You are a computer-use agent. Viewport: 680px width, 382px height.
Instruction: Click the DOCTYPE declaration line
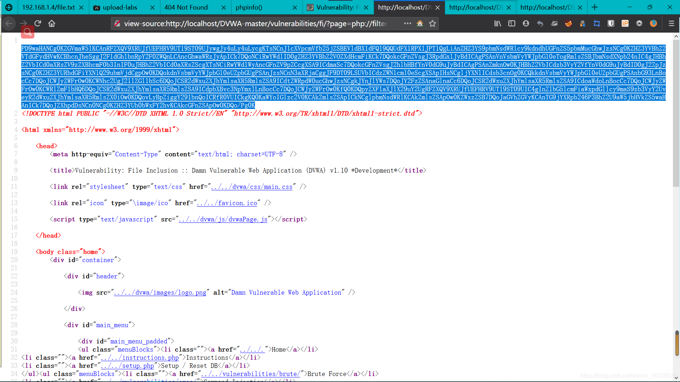[x=222, y=114]
